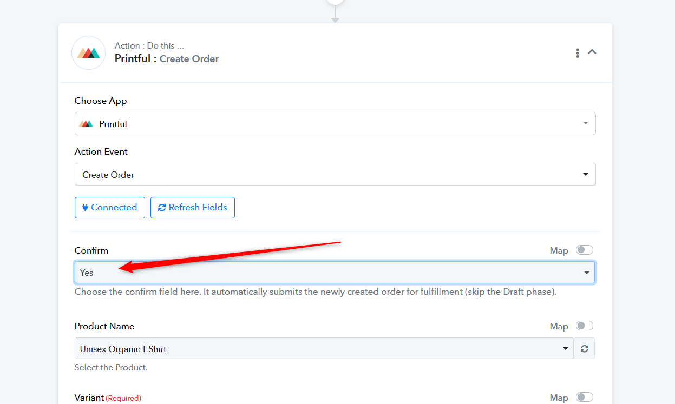Viewport: 675px width, 404px height.
Task: Open the Product Name dropdown
Action: point(324,348)
